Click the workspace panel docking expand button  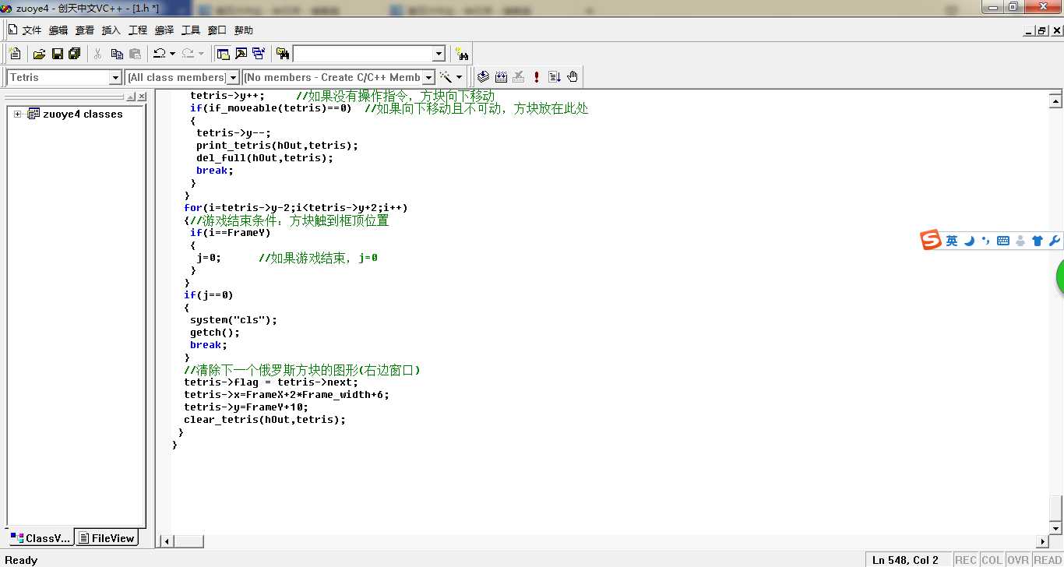pyautogui.click(x=131, y=97)
